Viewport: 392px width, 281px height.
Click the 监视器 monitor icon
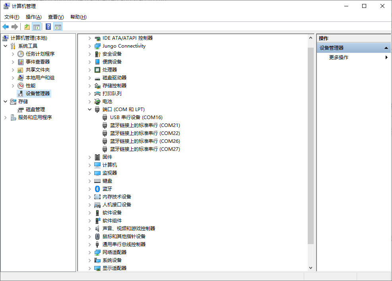(x=97, y=173)
